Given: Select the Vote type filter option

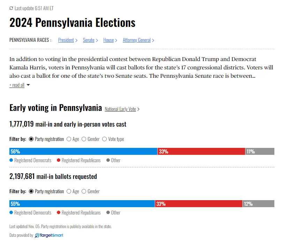Looking at the screenshot, I should (x=104, y=139).
